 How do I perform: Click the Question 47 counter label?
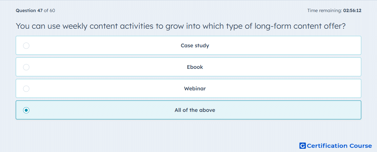pos(29,10)
